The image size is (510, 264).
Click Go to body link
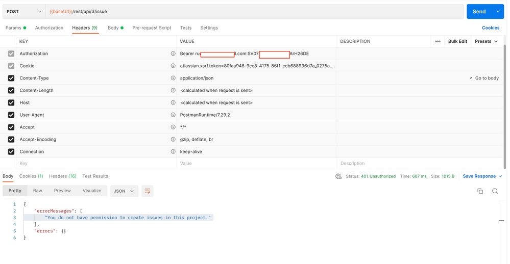coord(483,78)
